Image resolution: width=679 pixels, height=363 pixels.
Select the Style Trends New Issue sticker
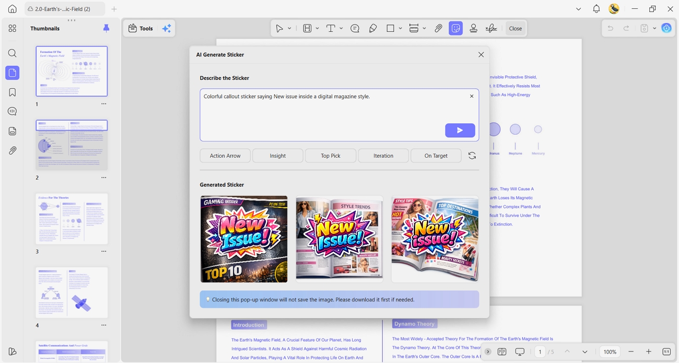click(x=340, y=239)
